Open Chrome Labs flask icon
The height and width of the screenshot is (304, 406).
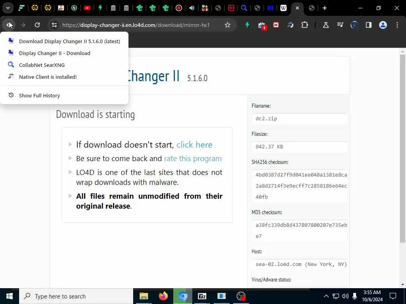coord(326,25)
